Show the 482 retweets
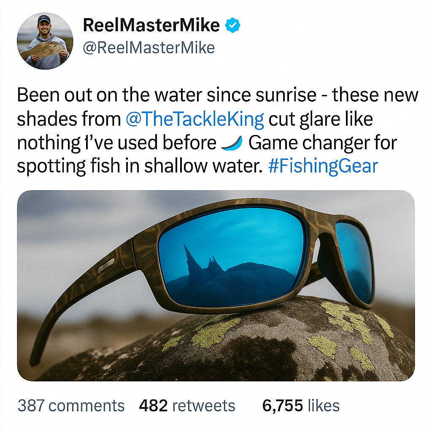 pyautogui.click(x=187, y=406)
